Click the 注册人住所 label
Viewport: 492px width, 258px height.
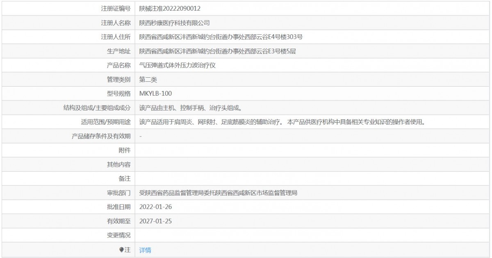(116, 37)
